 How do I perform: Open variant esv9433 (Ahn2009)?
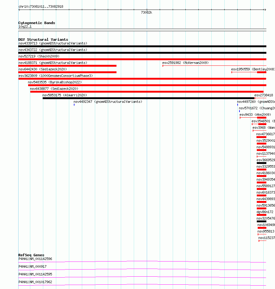(255, 115)
